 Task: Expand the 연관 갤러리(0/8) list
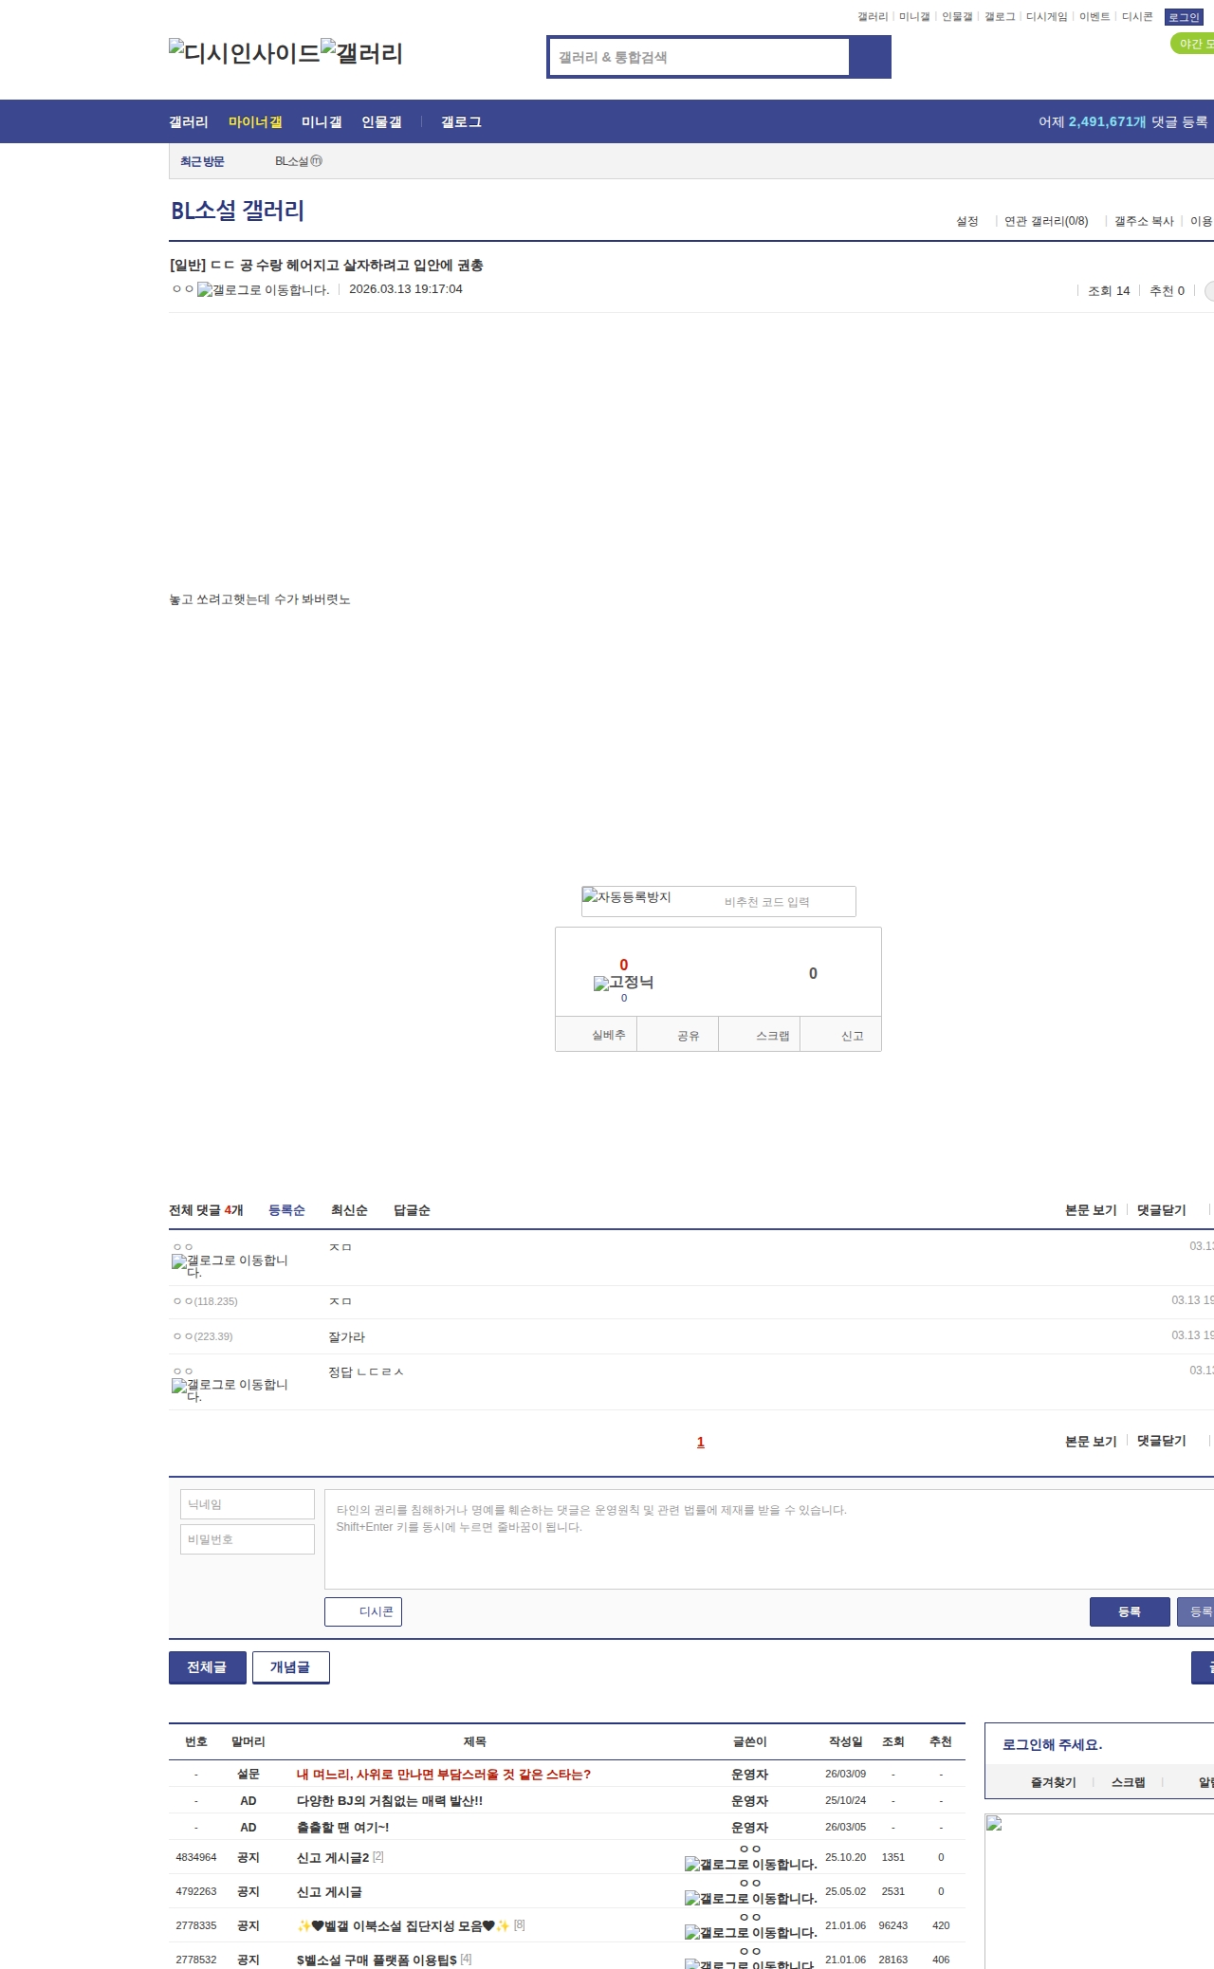point(1046,221)
